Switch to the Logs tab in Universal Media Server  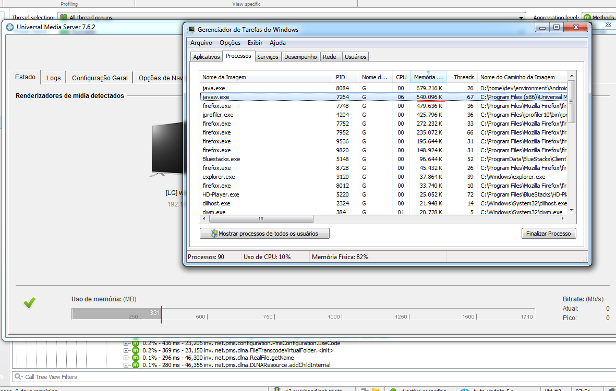click(x=53, y=77)
